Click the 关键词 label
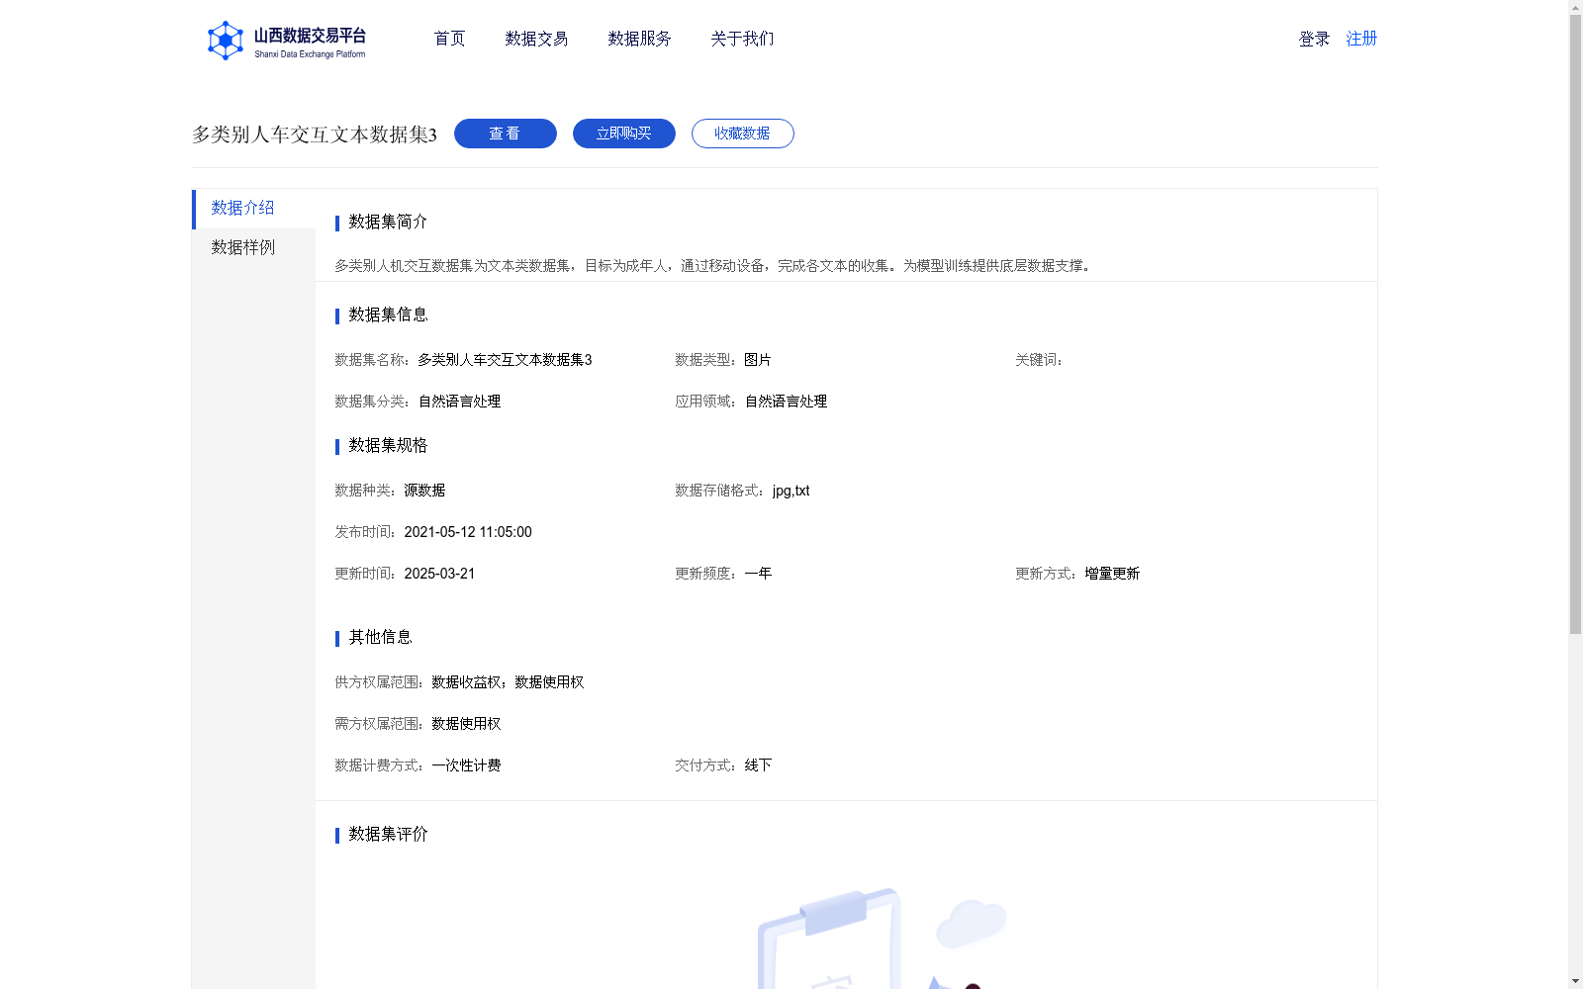The image size is (1583, 989). point(1039,360)
